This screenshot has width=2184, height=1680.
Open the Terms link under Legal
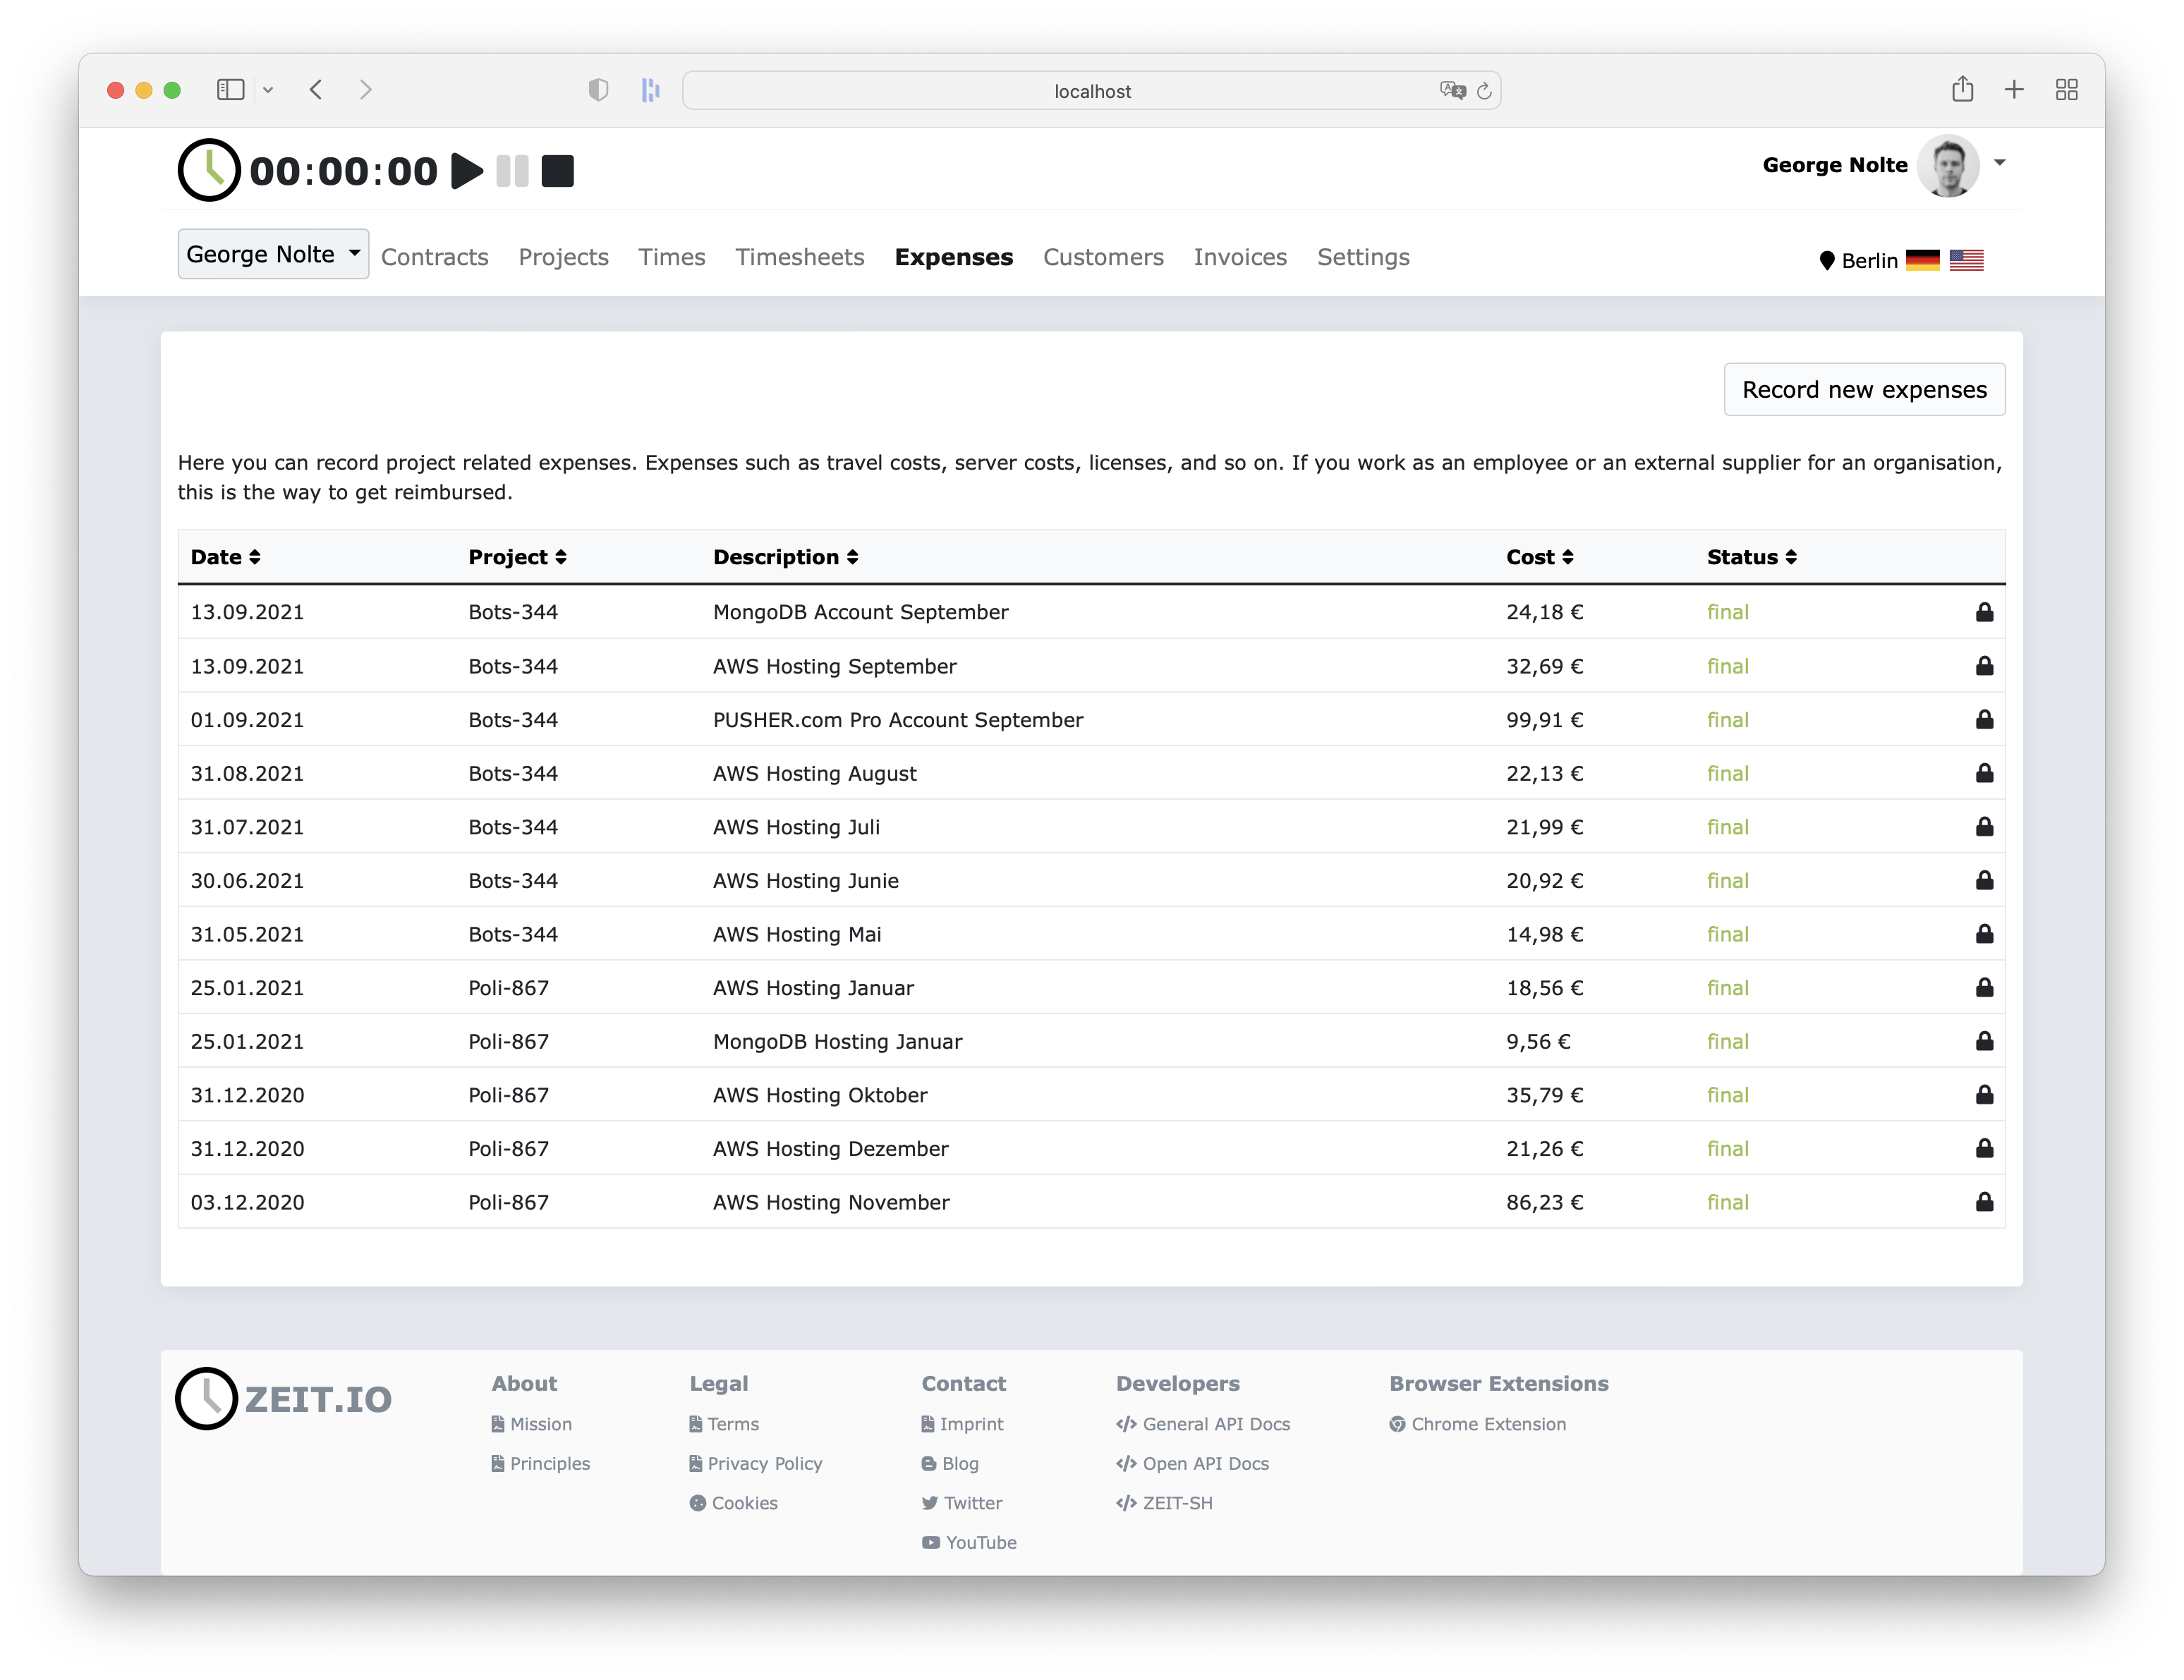click(724, 1424)
